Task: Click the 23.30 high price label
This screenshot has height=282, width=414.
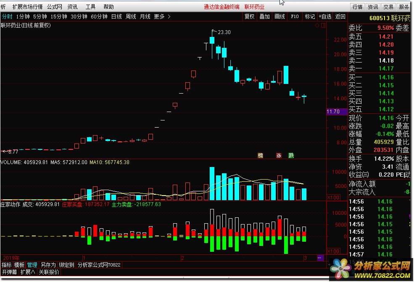Action: point(224,32)
